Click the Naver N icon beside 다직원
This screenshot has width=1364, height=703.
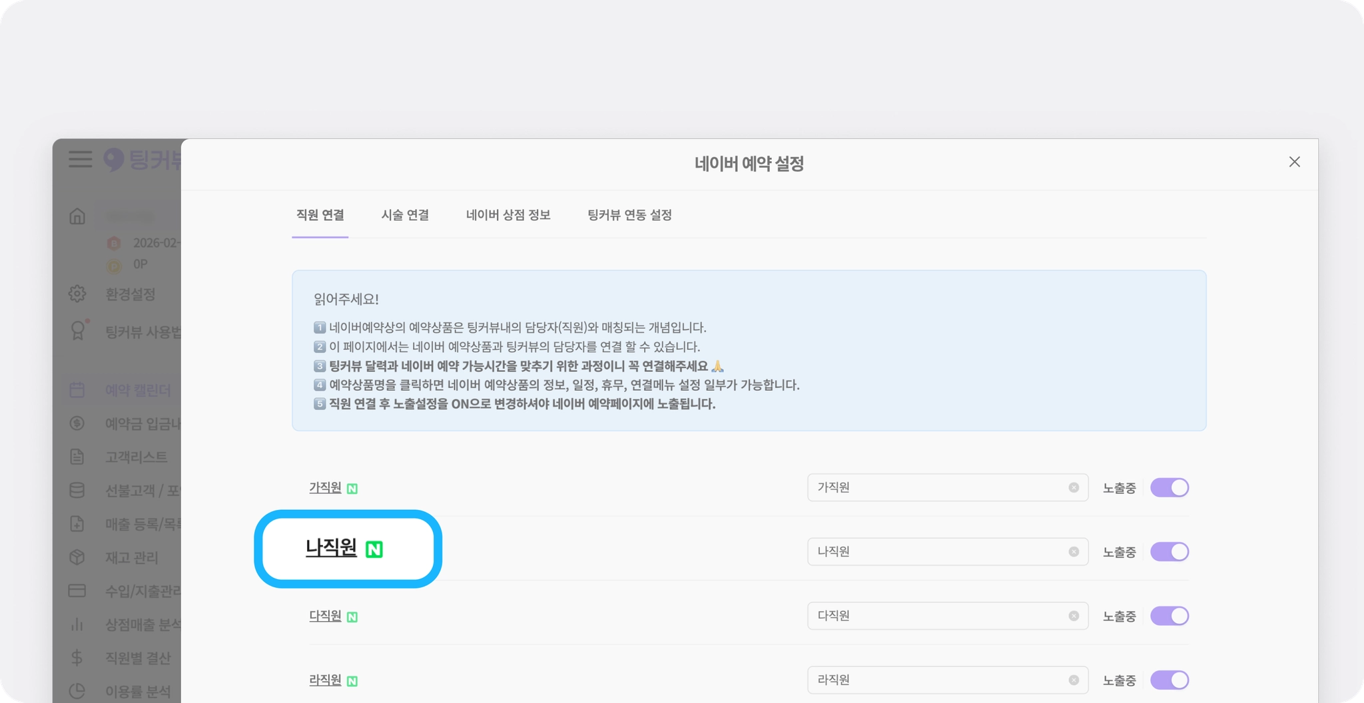click(352, 617)
